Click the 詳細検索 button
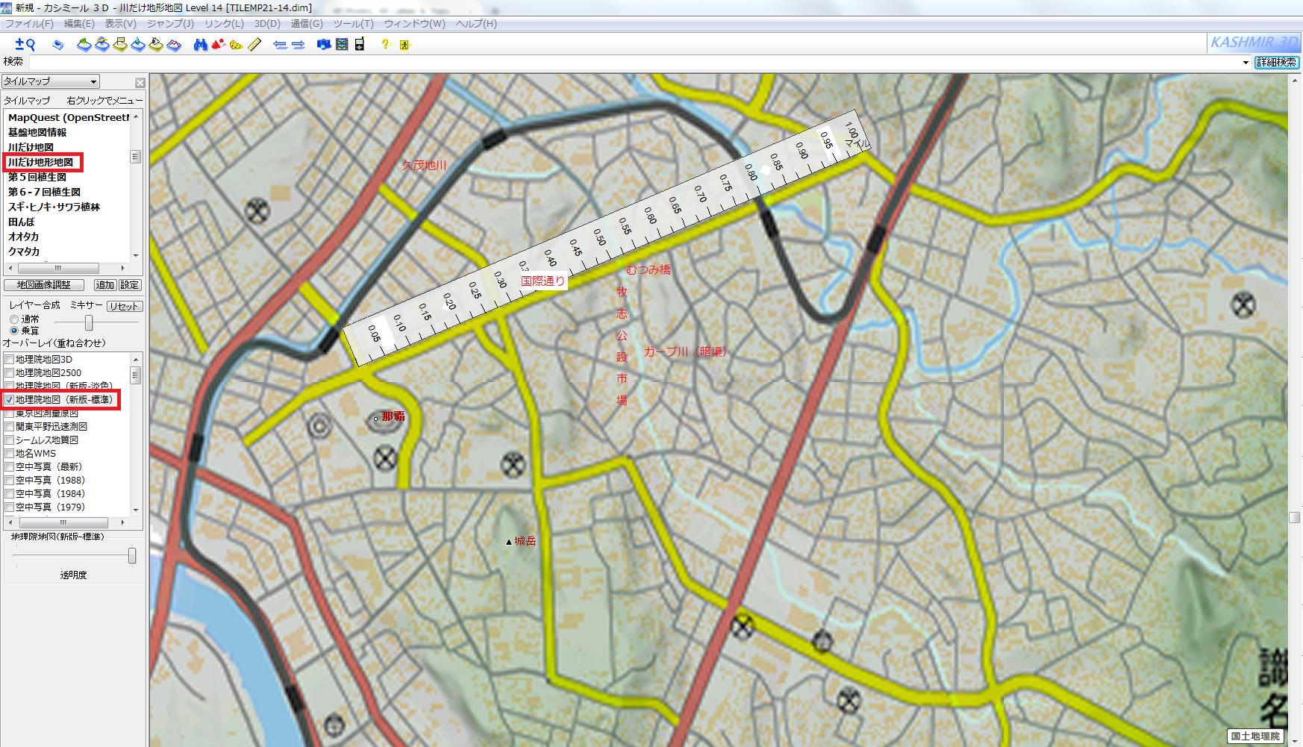 [x=1276, y=63]
